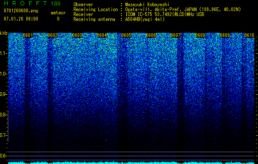Viewport: 258px width, 164px height.
Task: Click antenna text A504HB(yagi 4el)
Action: pyautogui.click(x=145, y=19)
